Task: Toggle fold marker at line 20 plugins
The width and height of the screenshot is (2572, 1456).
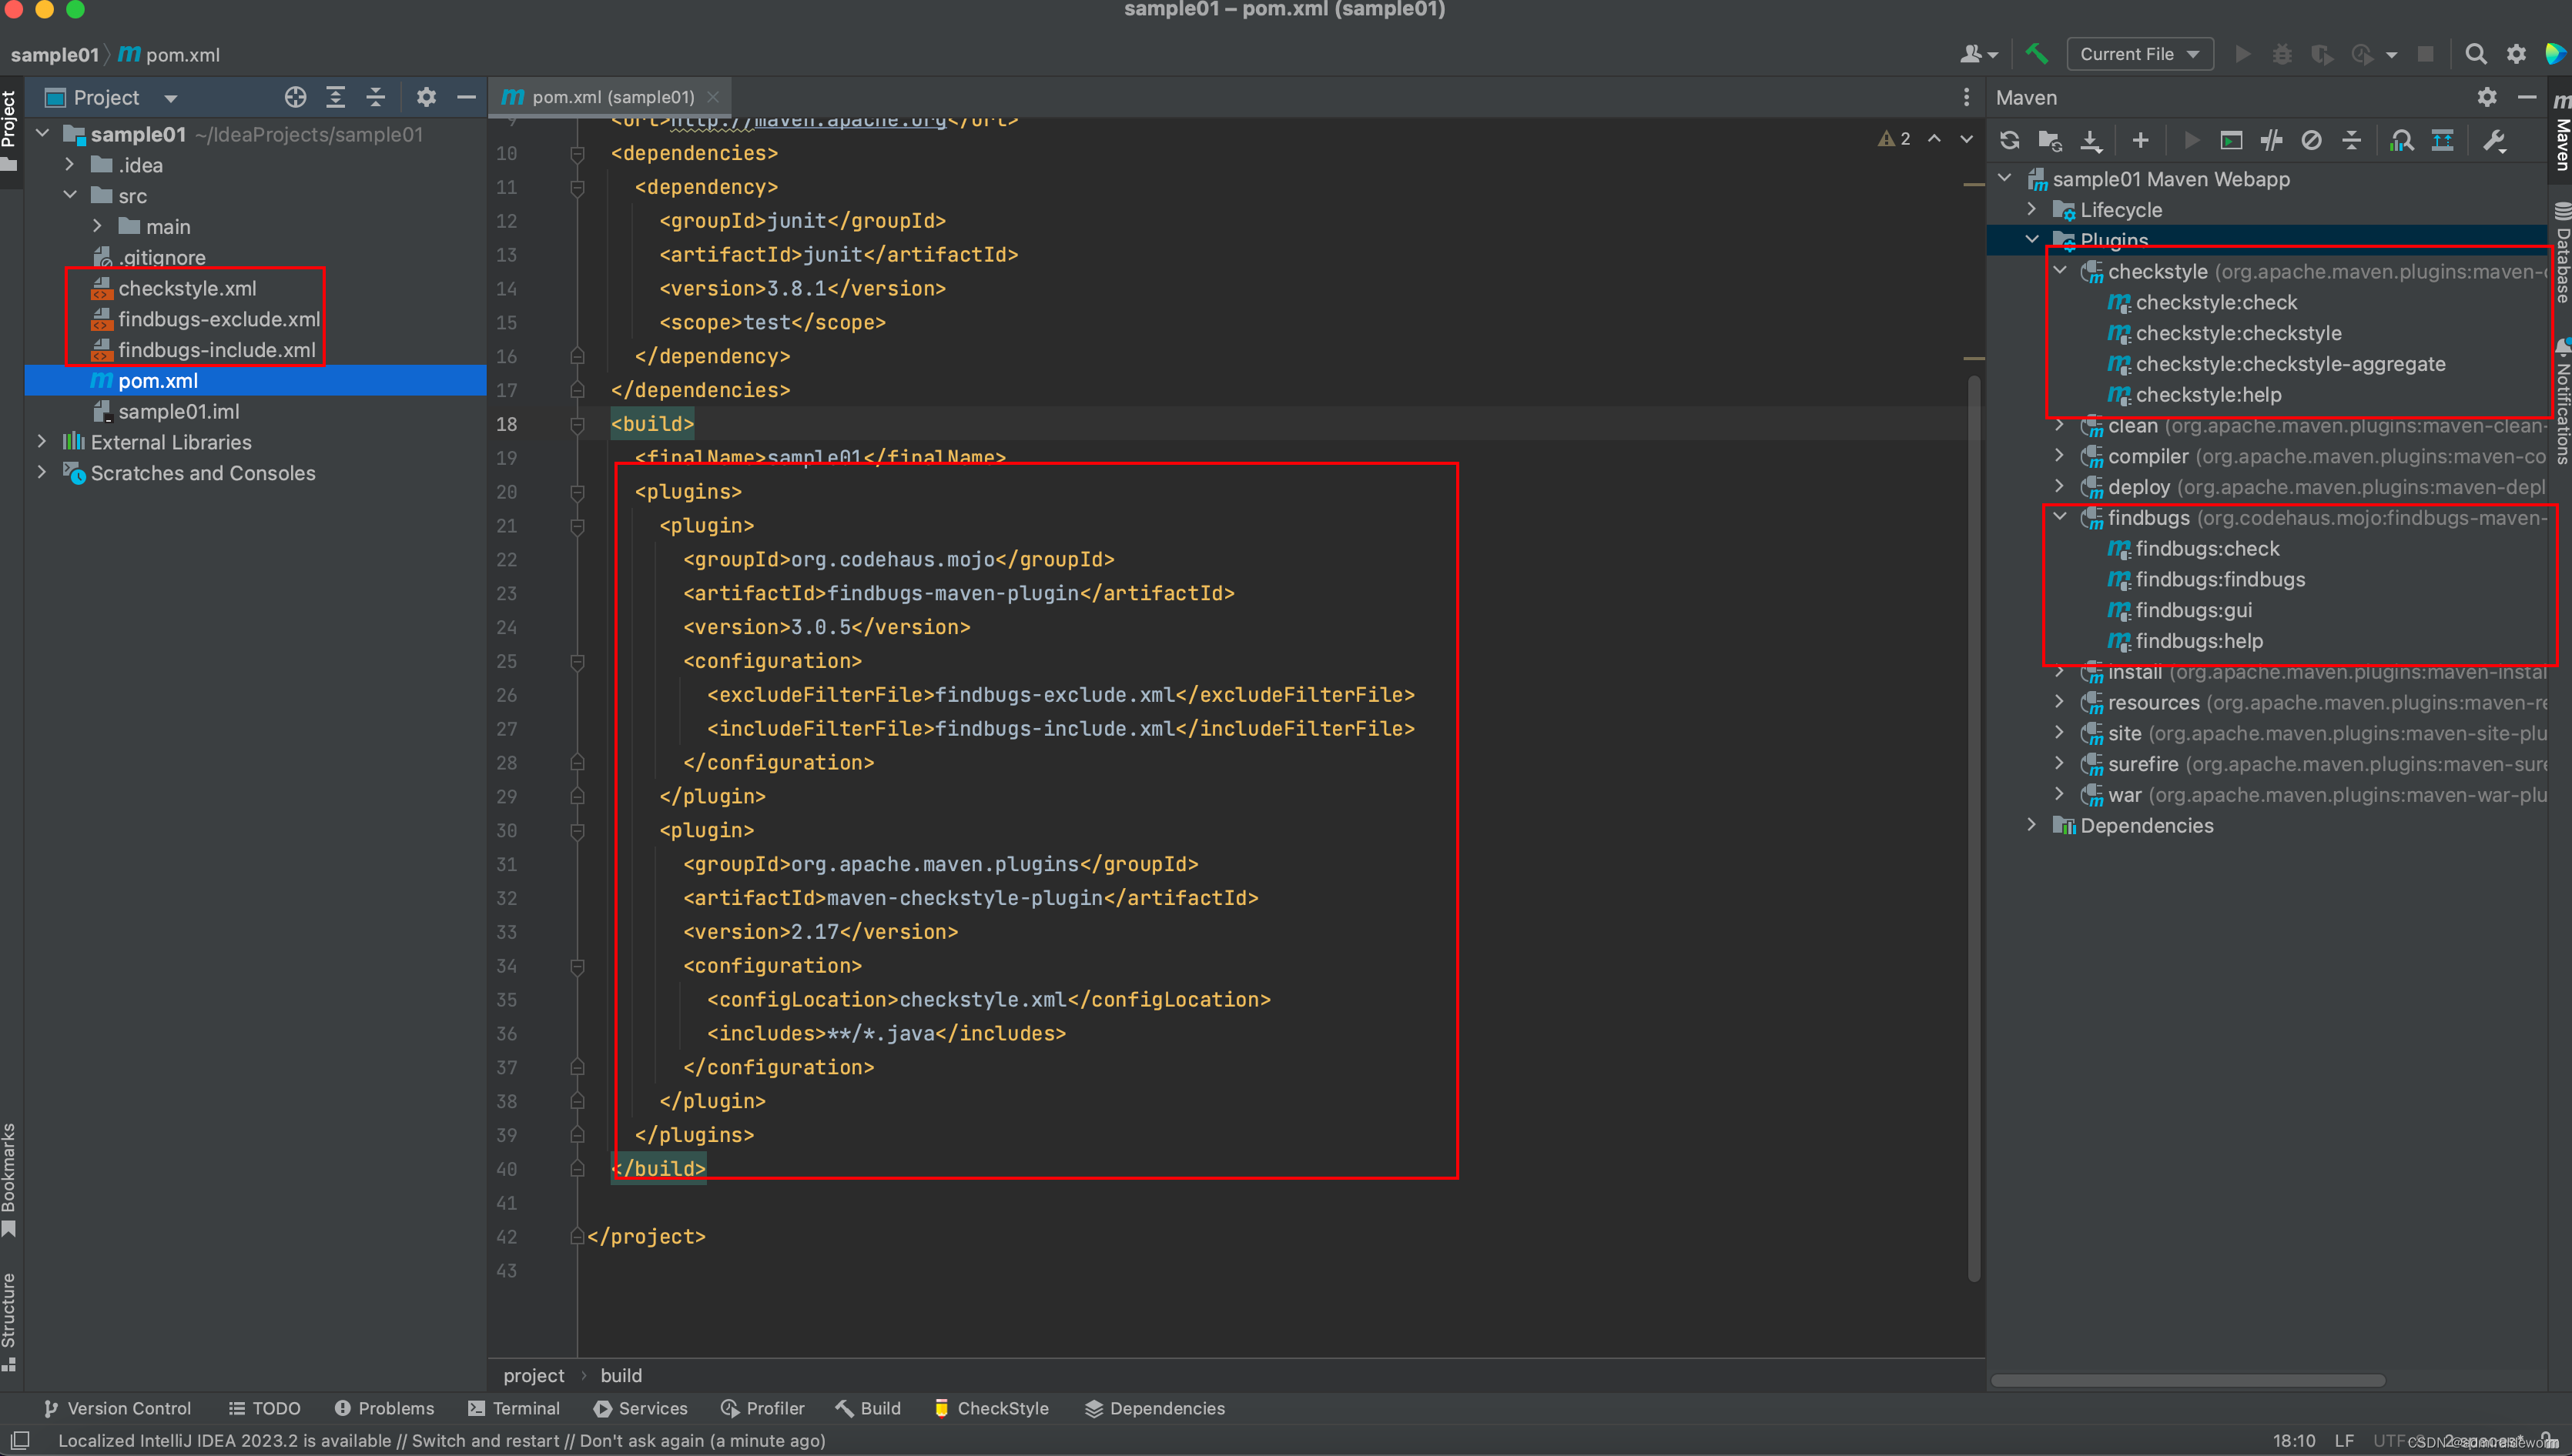Action: [578, 492]
